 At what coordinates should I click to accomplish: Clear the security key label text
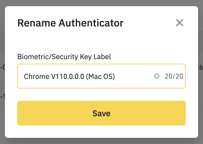pyautogui.click(x=157, y=76)
